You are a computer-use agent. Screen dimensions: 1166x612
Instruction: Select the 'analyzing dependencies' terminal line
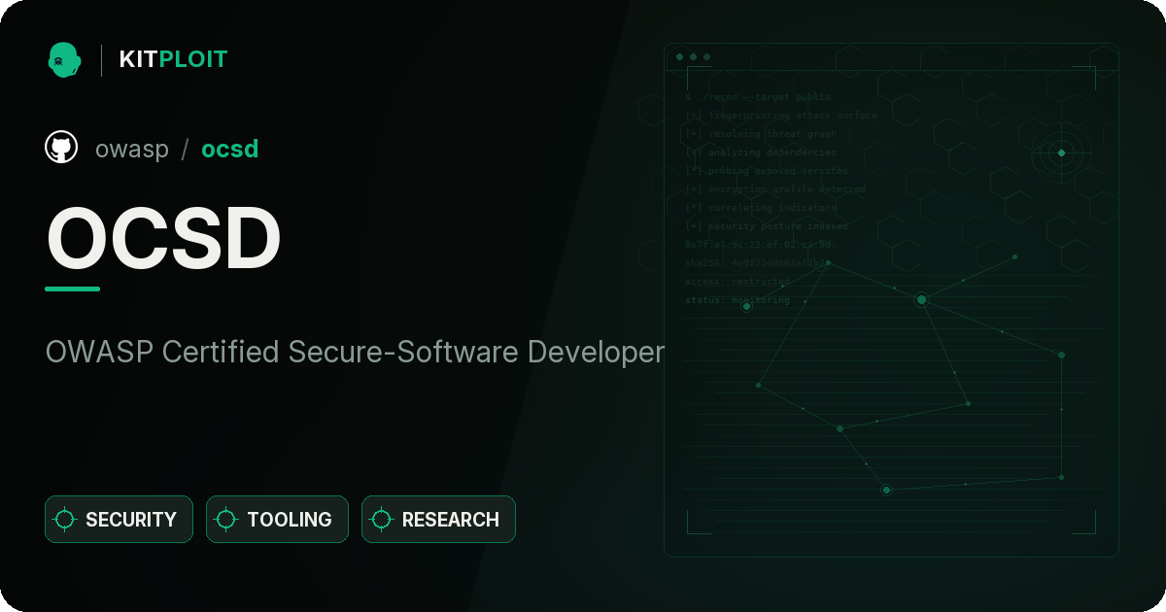[x=761, y=153]
